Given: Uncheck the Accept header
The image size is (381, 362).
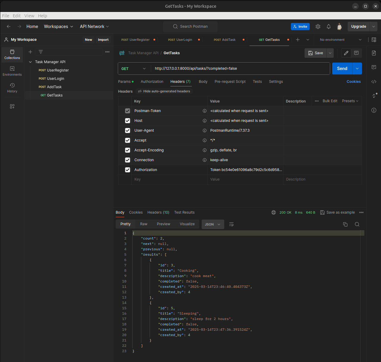Looking at the screenshot, I should click(128, 140).
